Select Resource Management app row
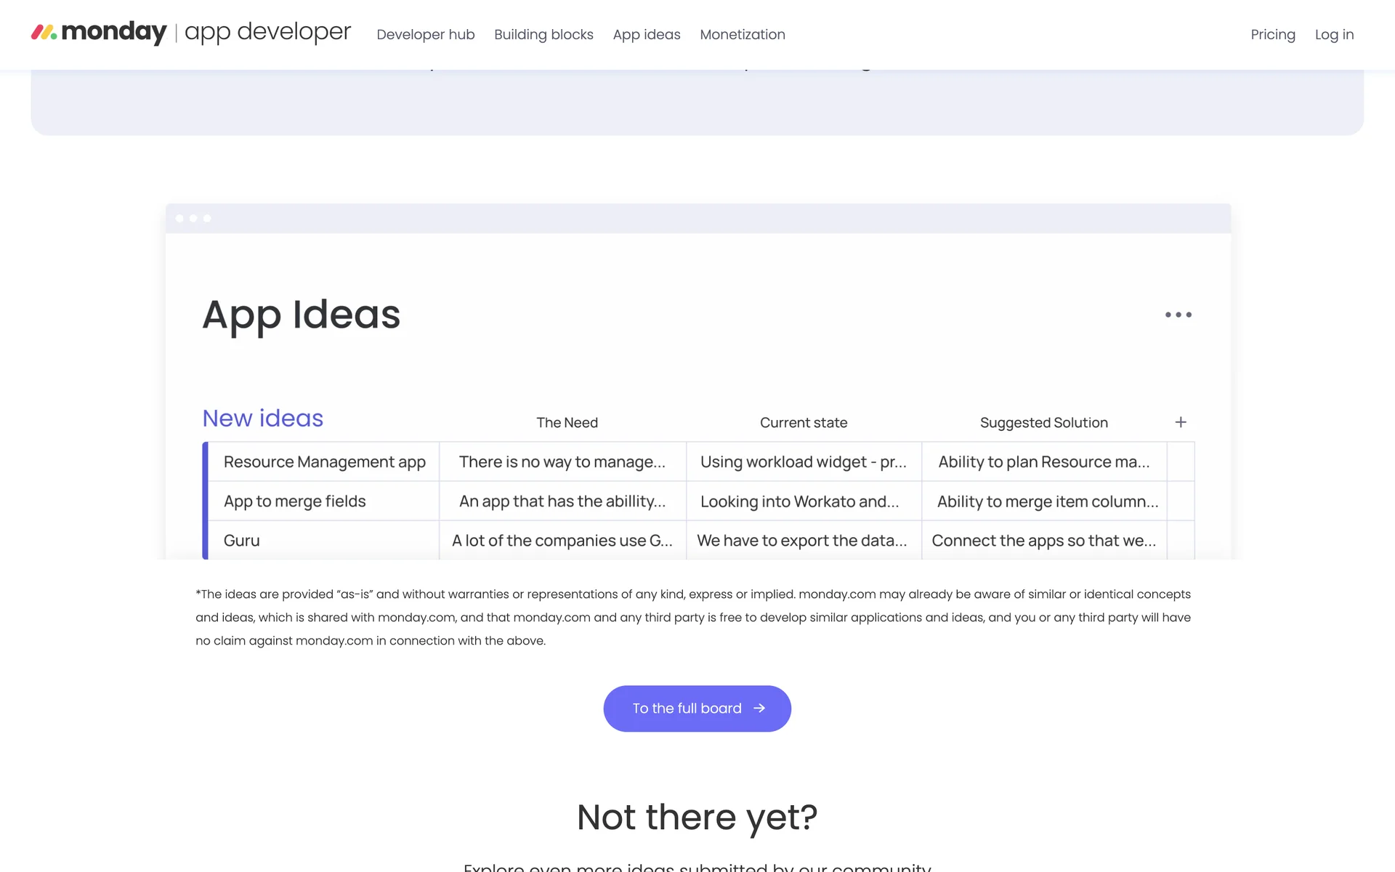 324,462
